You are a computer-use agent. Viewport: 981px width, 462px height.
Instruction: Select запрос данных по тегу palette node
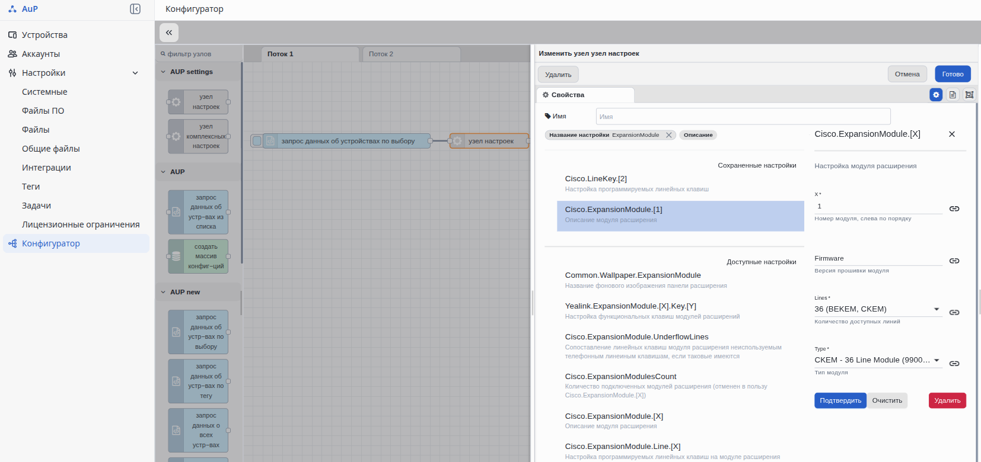pos(198,381)
